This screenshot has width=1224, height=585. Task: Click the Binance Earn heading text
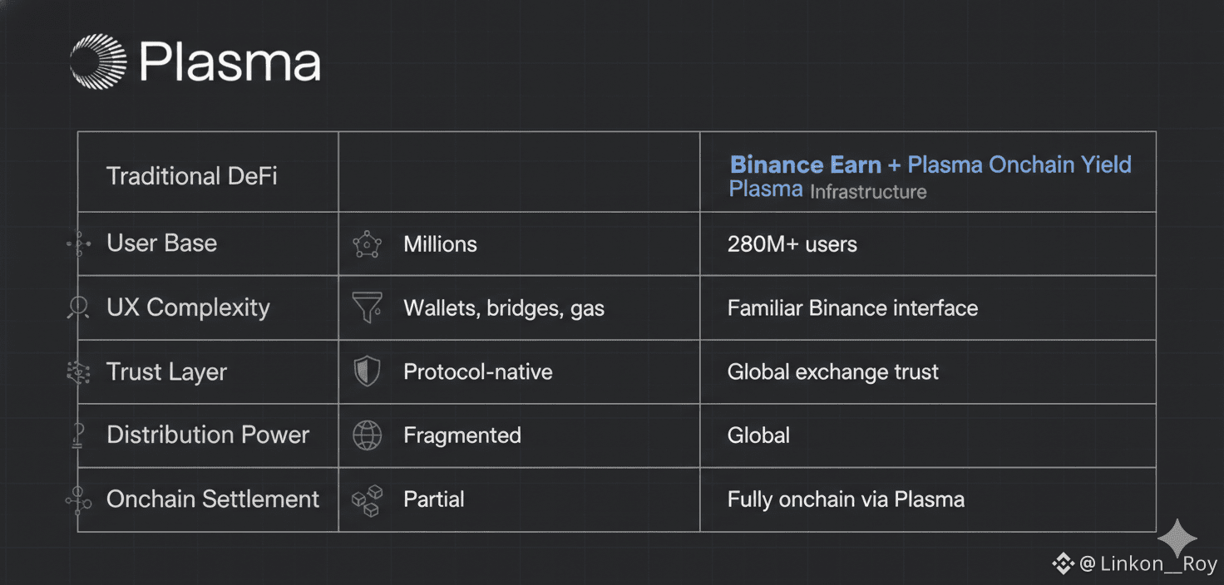point(805,165)
